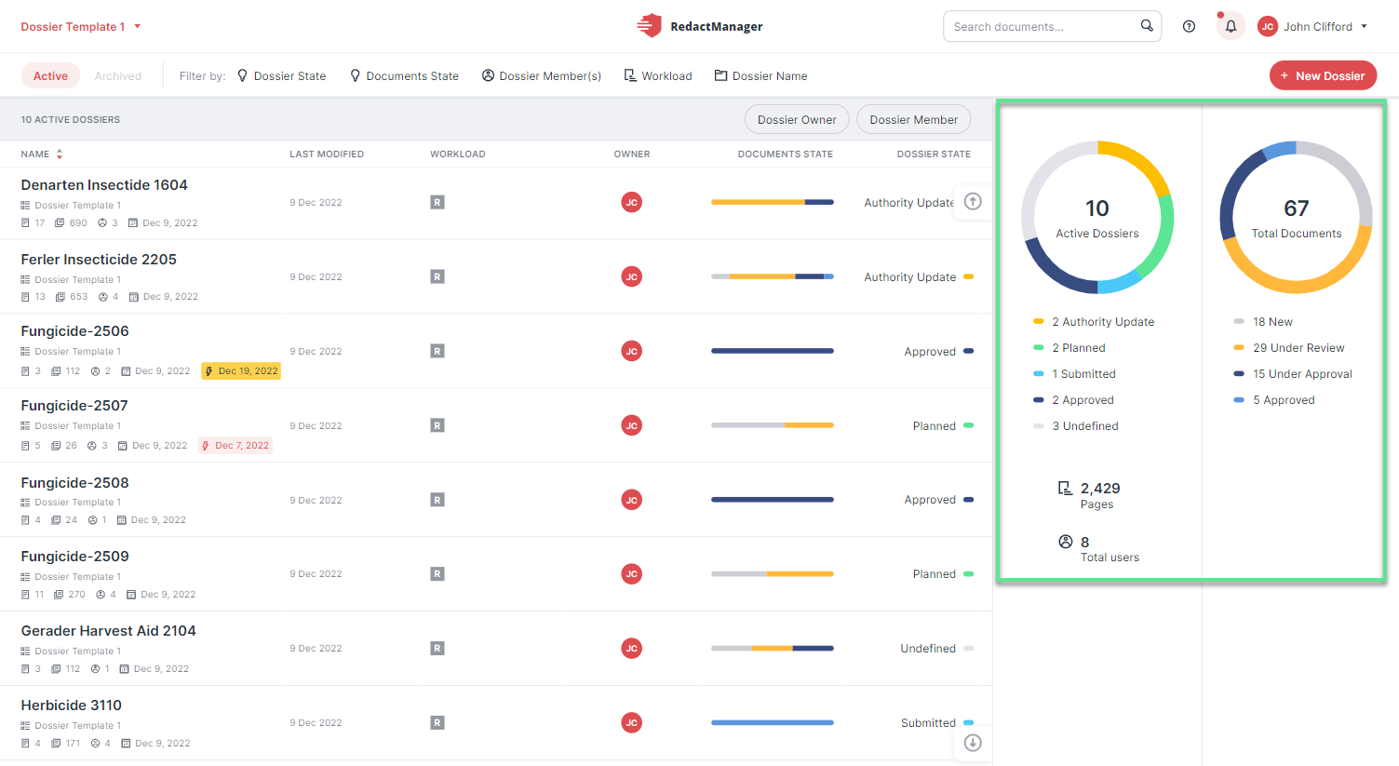1399x766 pixels.
Task: Click the pages icon next to 2,429
Action: [1065, 488]
